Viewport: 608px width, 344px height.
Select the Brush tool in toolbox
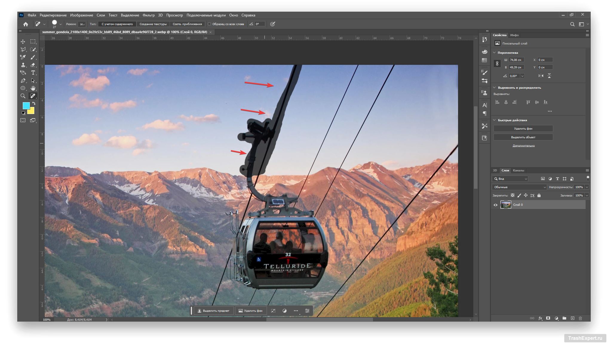point(33,57)
